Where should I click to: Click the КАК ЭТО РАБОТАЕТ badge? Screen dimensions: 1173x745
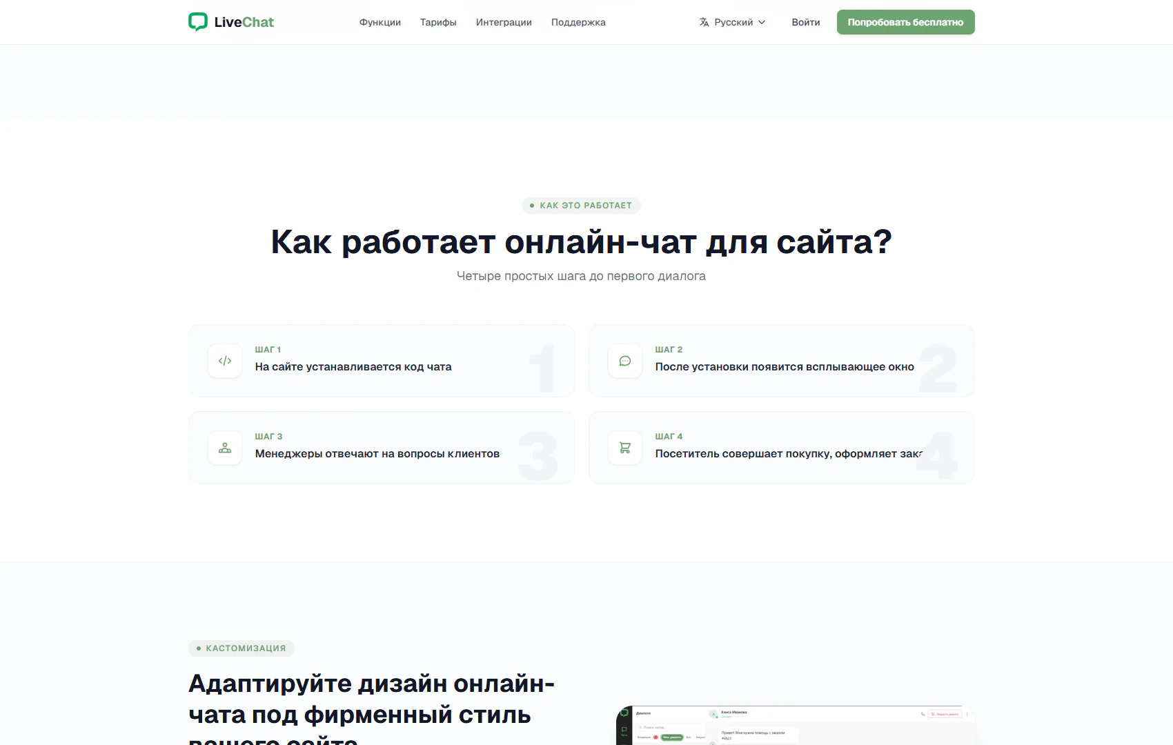click(581, 206)
